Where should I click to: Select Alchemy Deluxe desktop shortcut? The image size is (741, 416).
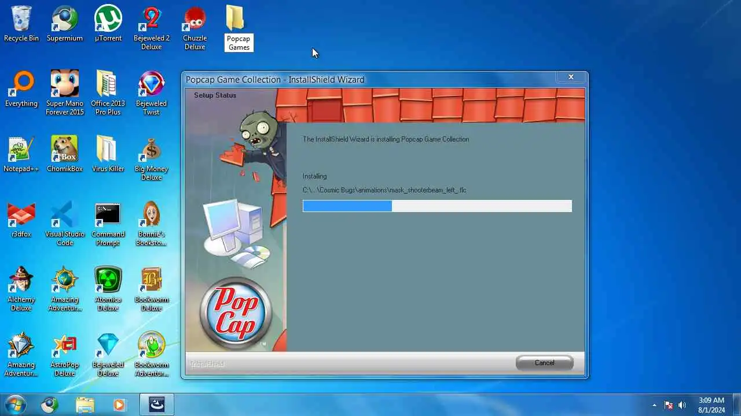click(21, 289)
